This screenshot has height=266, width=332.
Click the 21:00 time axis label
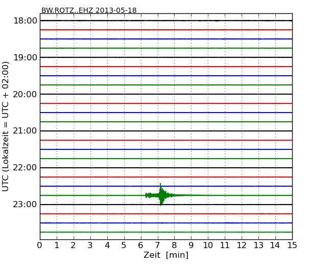[25, 131]
